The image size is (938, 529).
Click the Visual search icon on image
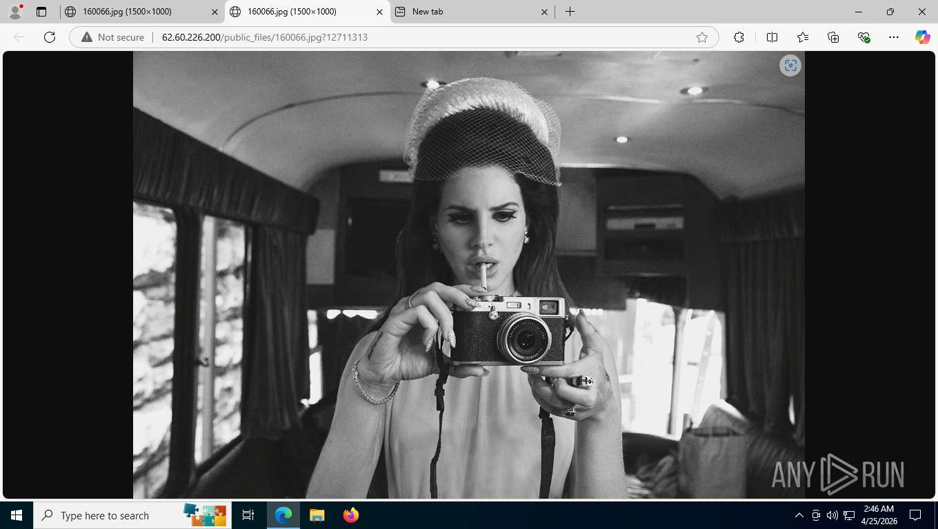coord(790,65)
